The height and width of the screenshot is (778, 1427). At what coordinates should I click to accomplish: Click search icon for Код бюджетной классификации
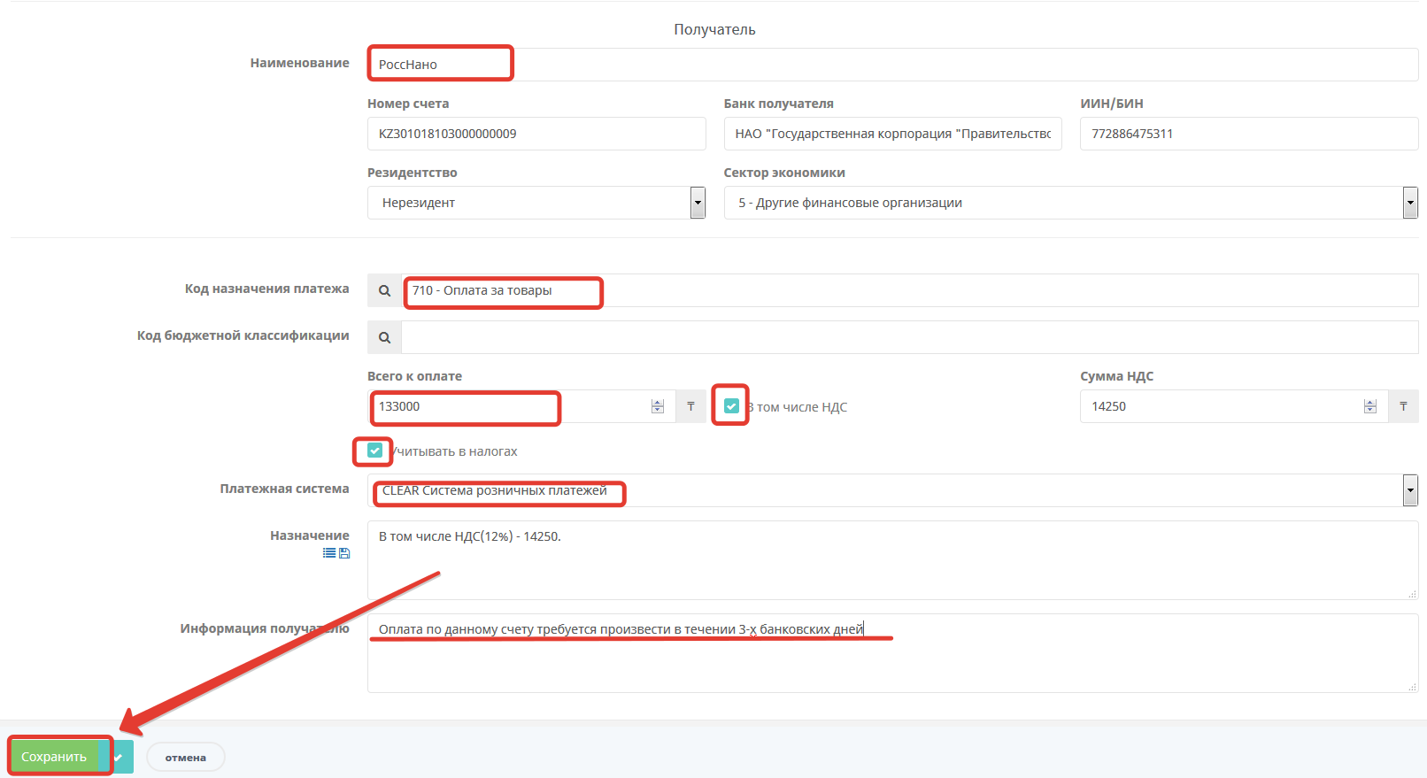pyautogui.click(x=384, y=337)
